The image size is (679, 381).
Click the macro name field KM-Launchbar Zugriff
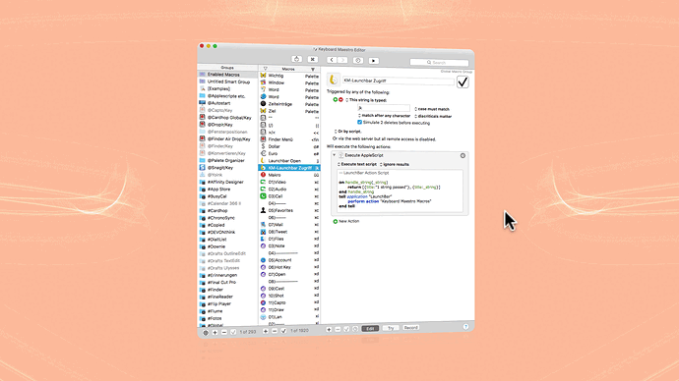398,81
